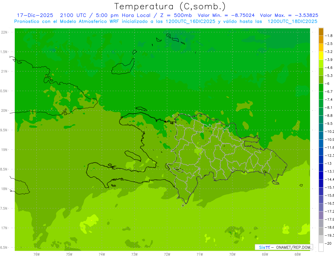Select the '69W' longitude label
The height and width of the screenshot is (258, 334).
(265, 254)
